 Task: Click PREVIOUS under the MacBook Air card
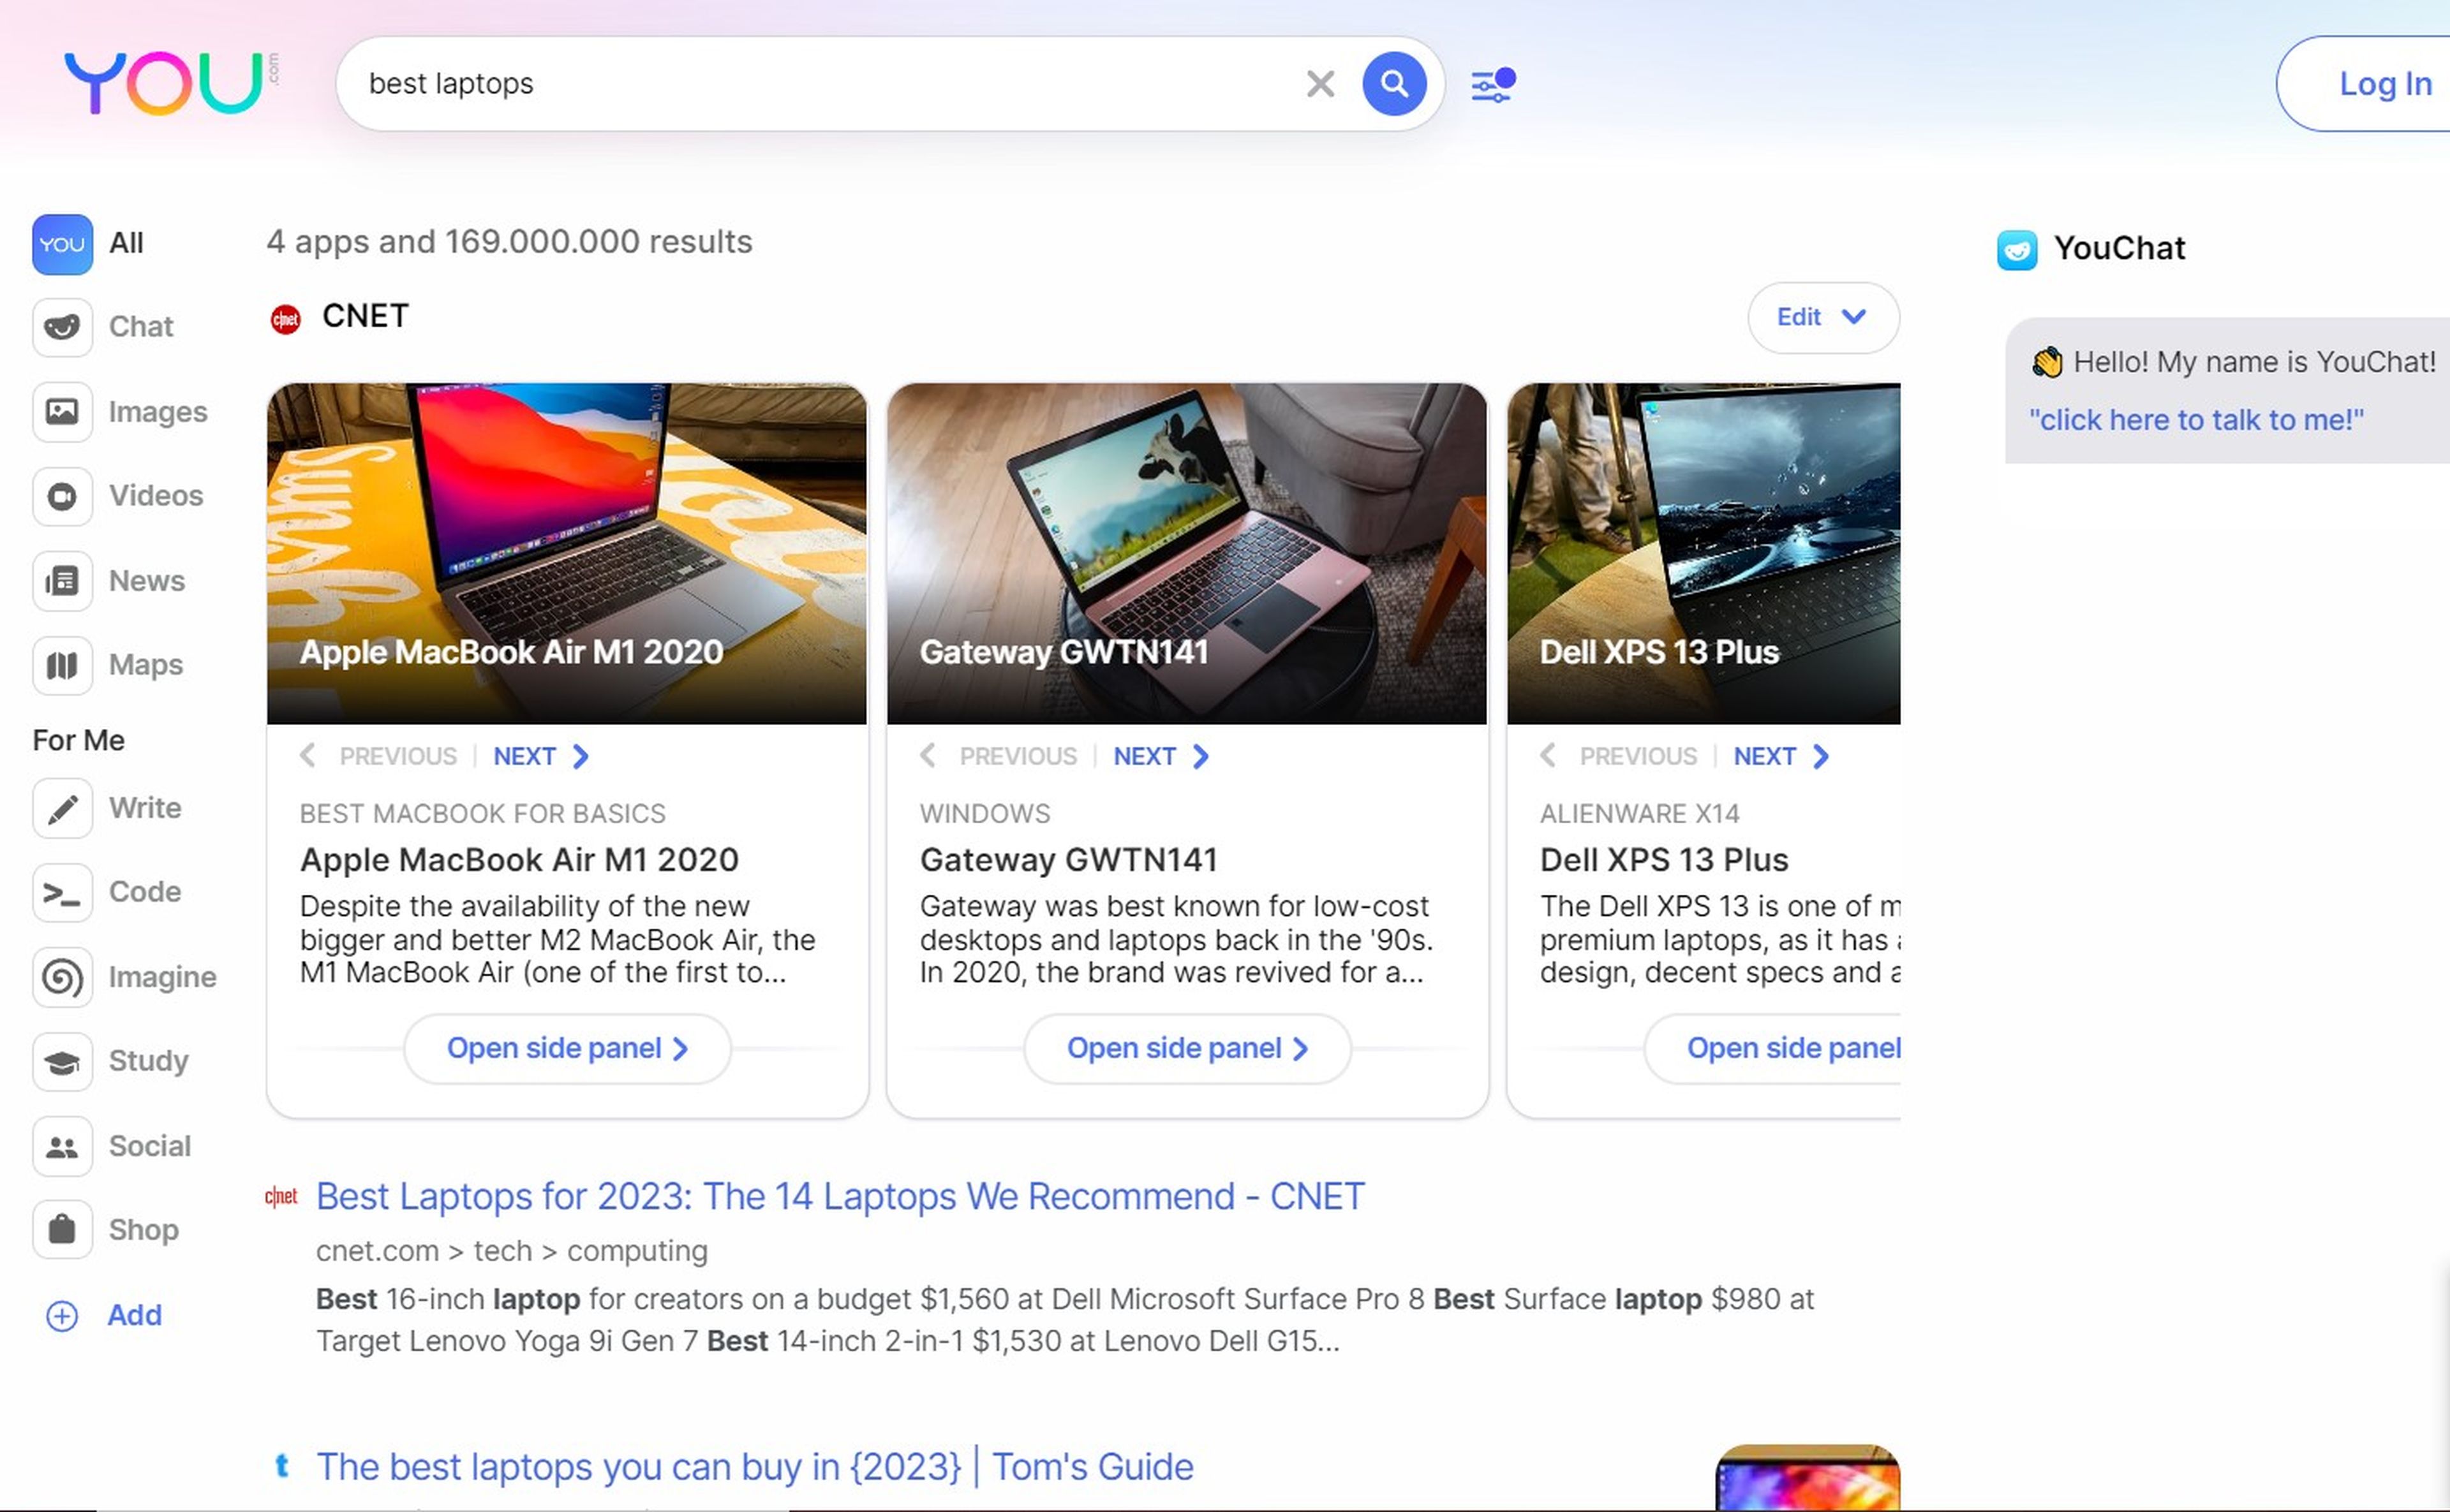(378, 756)
